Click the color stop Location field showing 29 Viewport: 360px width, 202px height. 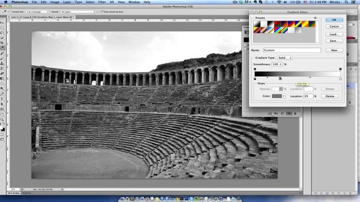[308, 96]
